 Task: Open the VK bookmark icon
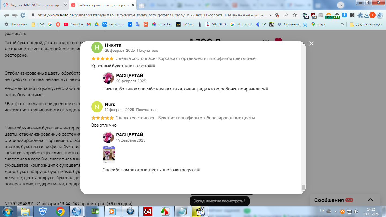[x=130, y=24]
